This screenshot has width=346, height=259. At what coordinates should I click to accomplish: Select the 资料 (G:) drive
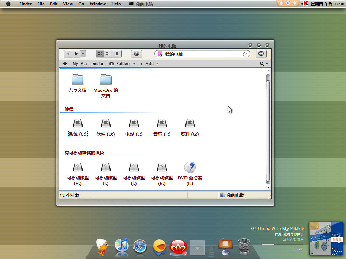pyautogui.click(x=190, y=128)
